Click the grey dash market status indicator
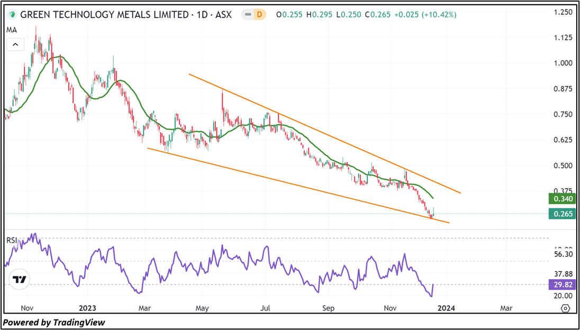Screen dimensions: 580x330 [x=247, y=15]
